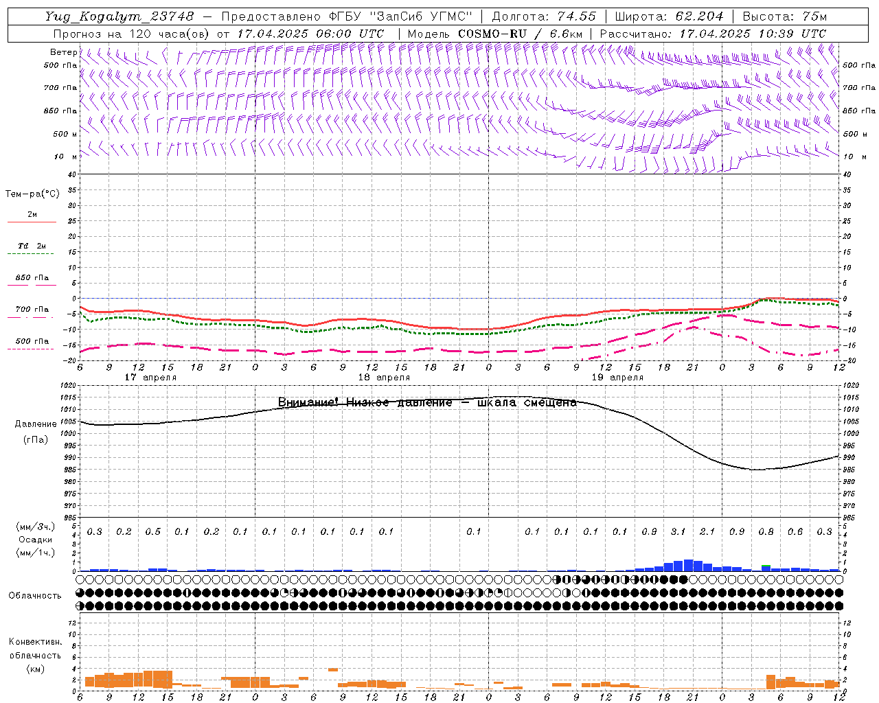Click 'Прогноз на 120 часа(ов)' forecast label
Image resolution: width=879 pixels, height=703 pixels.
[x=132, y=34]
